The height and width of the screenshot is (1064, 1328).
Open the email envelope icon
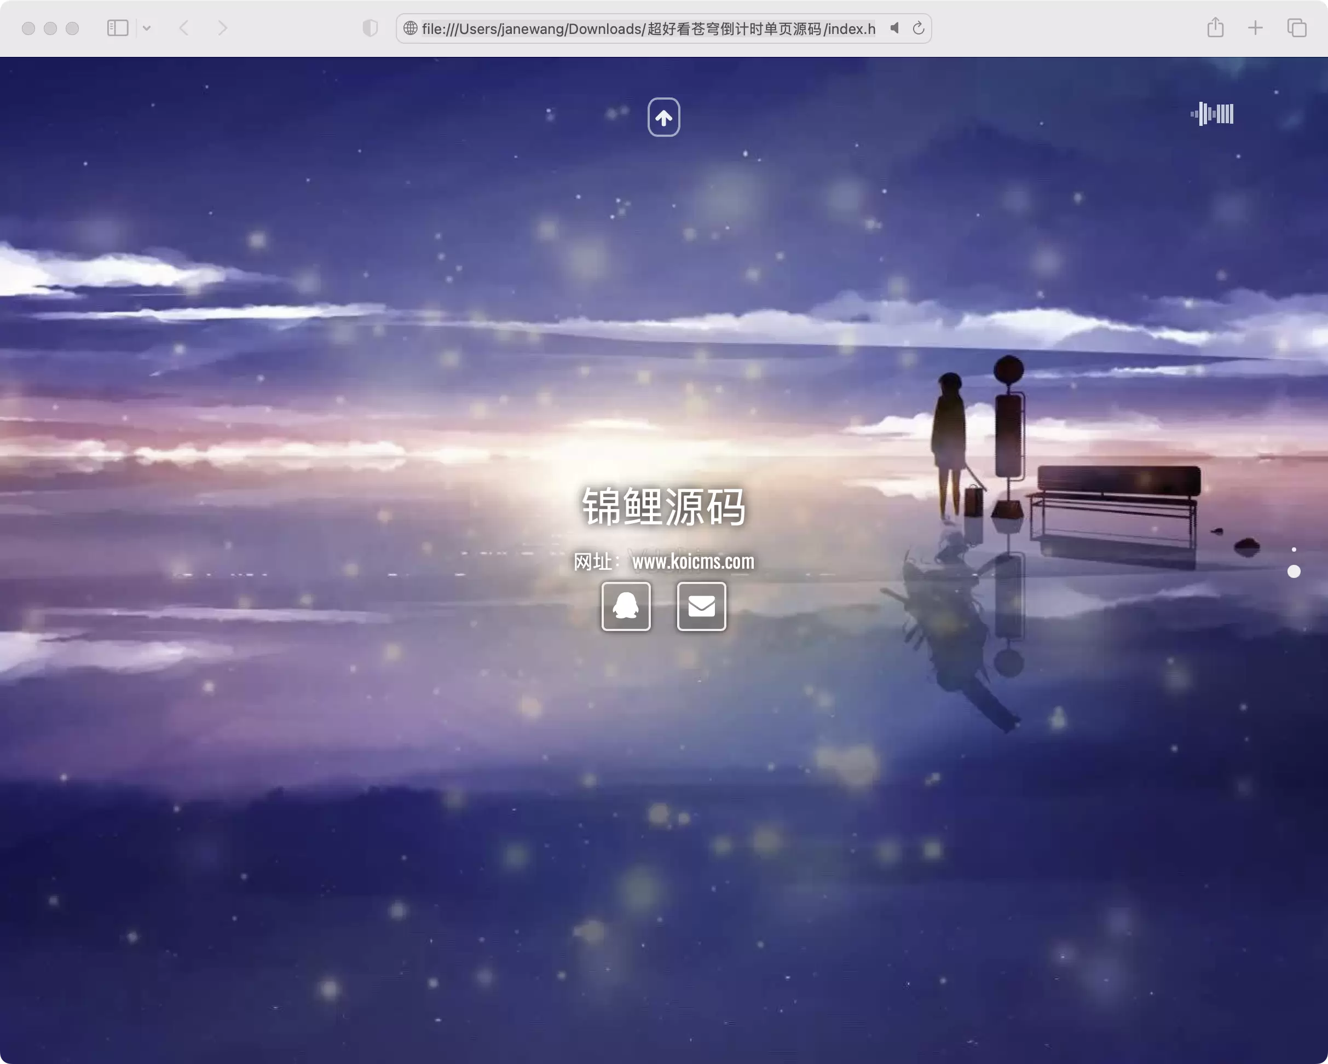pos(702,606)
